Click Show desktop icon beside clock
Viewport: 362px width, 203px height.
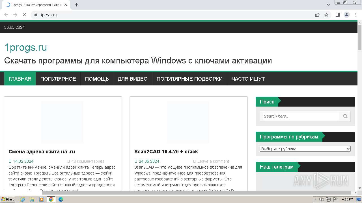pos(359,199)
